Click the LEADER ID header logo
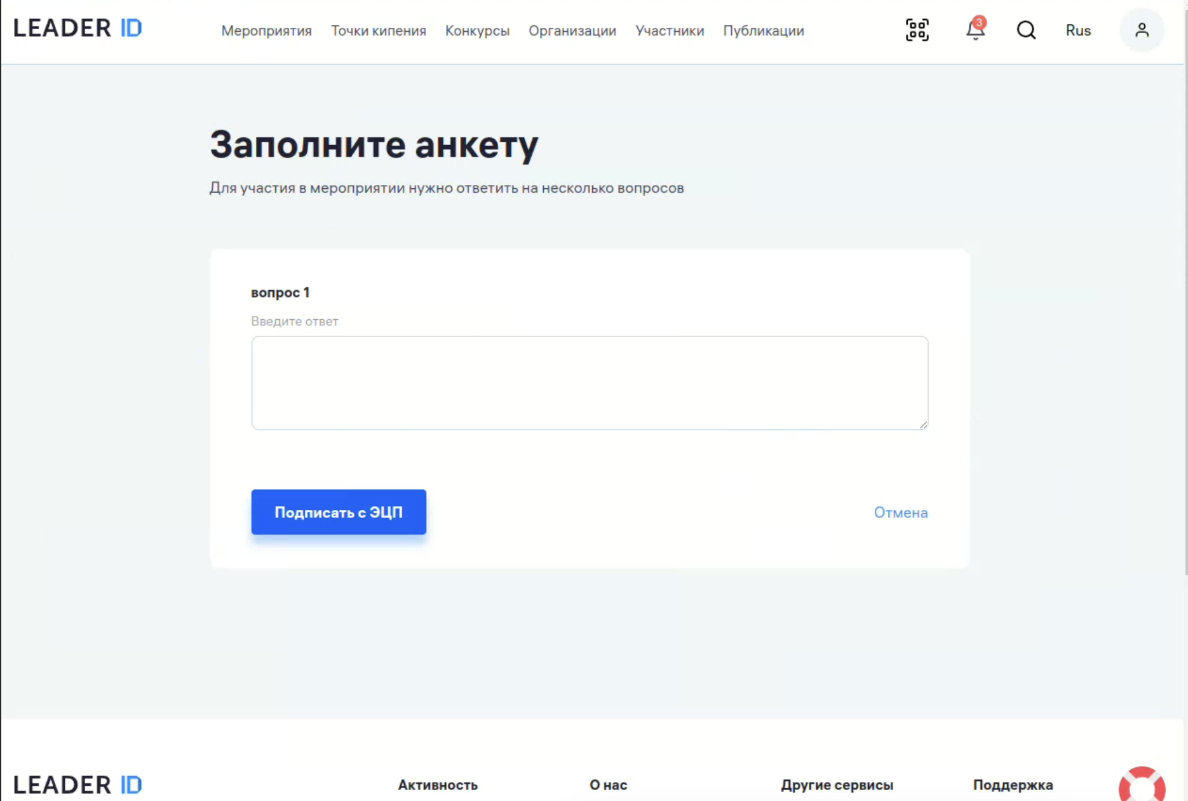 coord(78,29)
